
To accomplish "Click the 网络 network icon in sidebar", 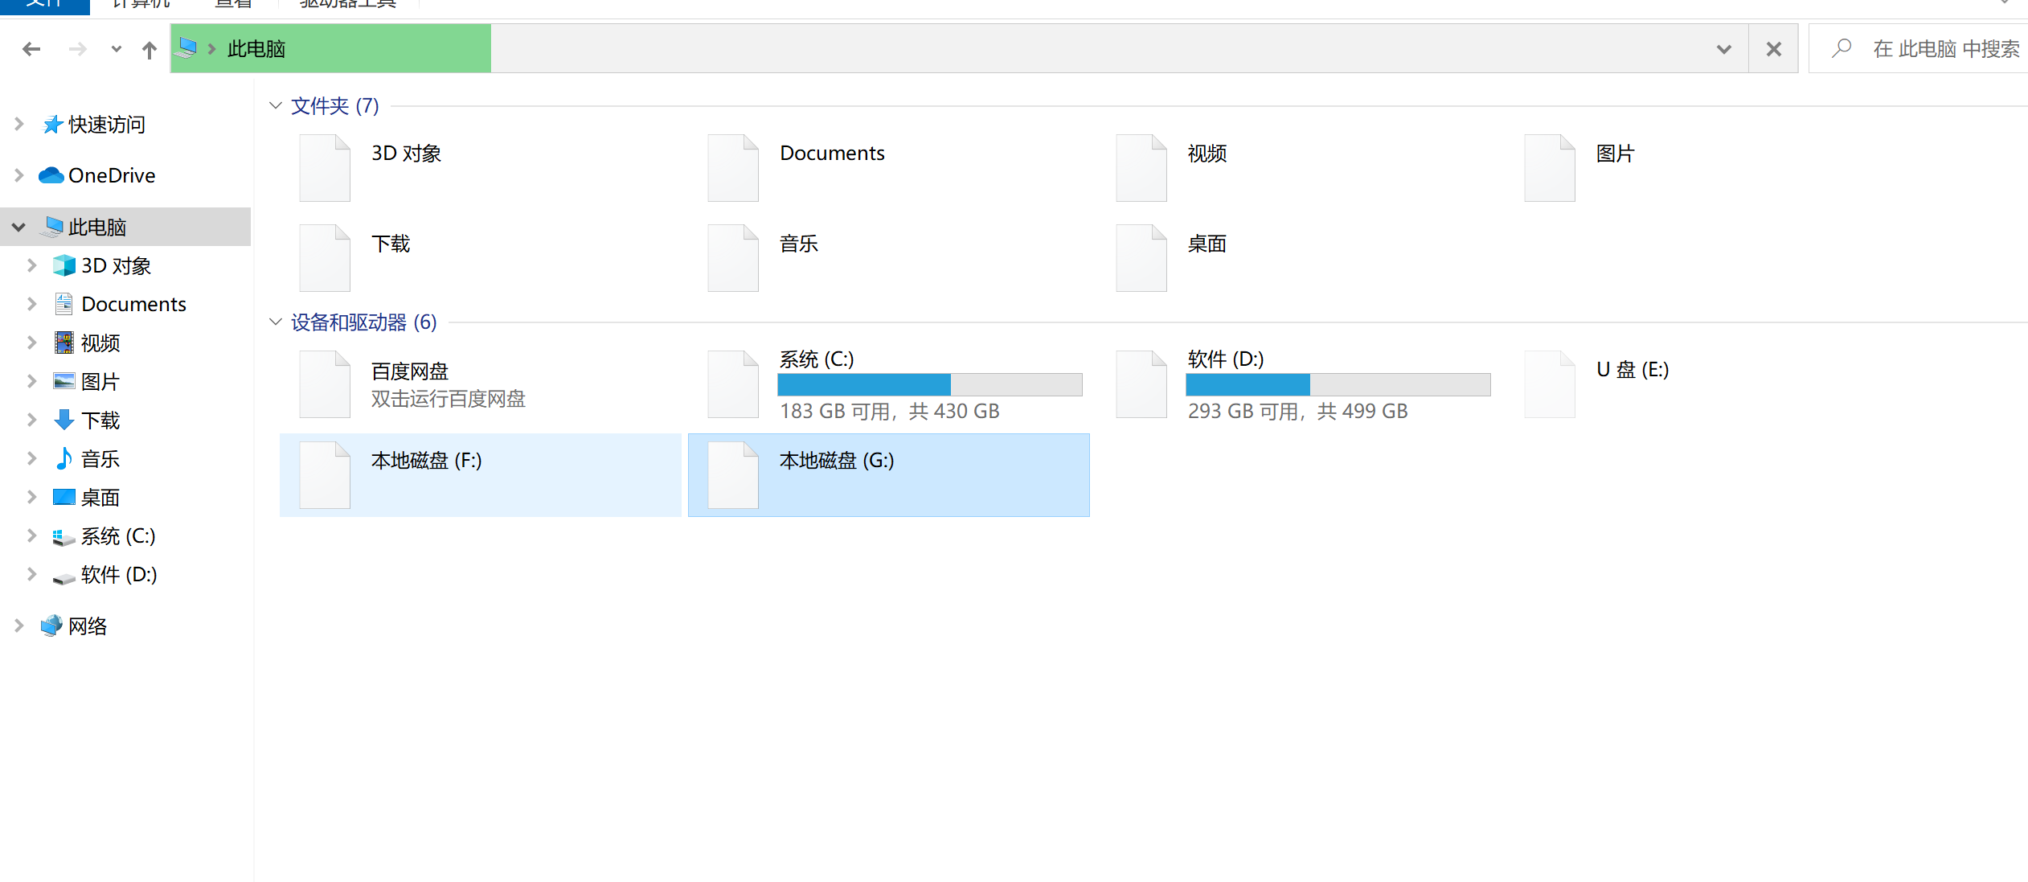I will click(51, 626).
